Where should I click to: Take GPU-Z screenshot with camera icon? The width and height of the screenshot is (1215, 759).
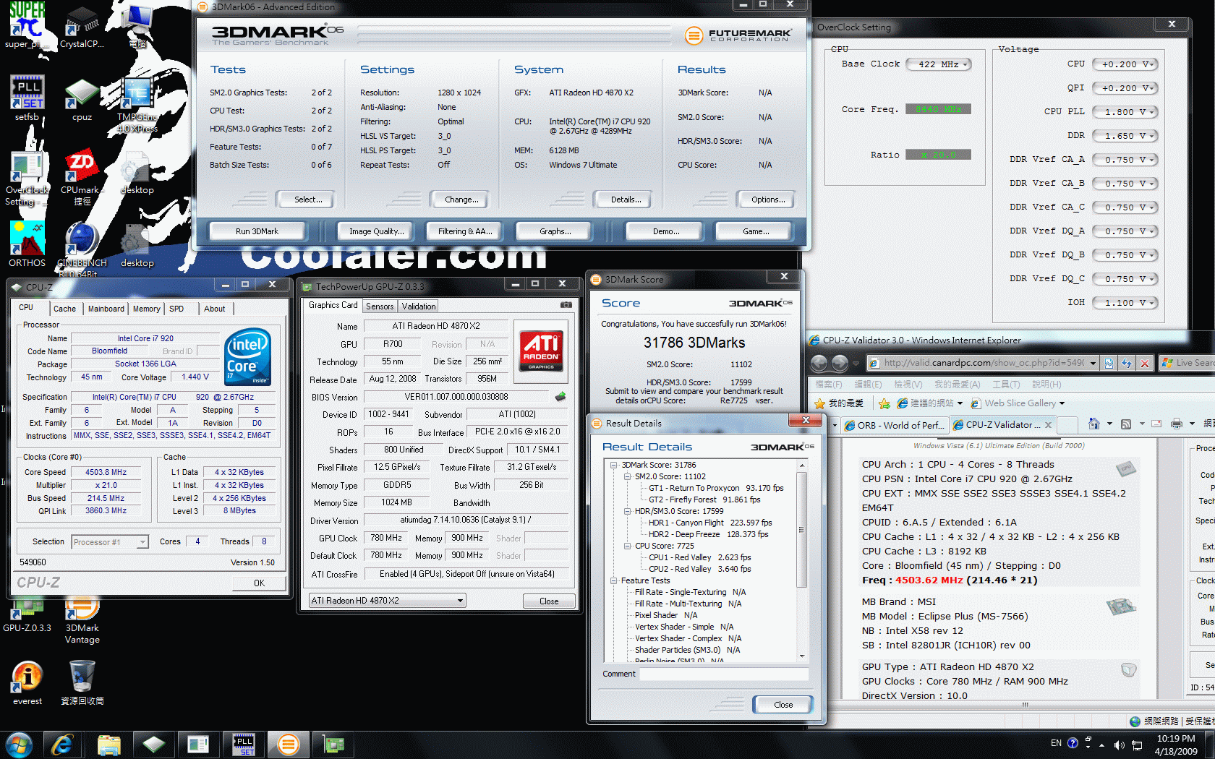(x=566, y=306)
